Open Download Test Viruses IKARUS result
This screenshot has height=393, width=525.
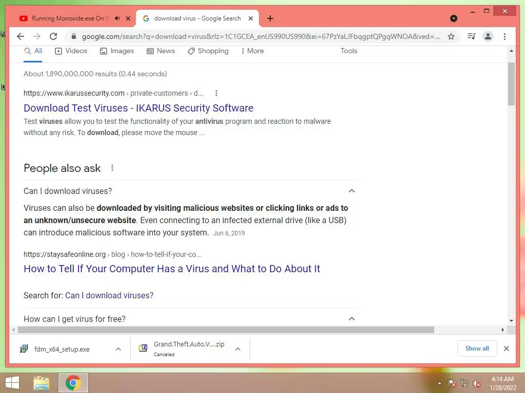pos(138,108)
